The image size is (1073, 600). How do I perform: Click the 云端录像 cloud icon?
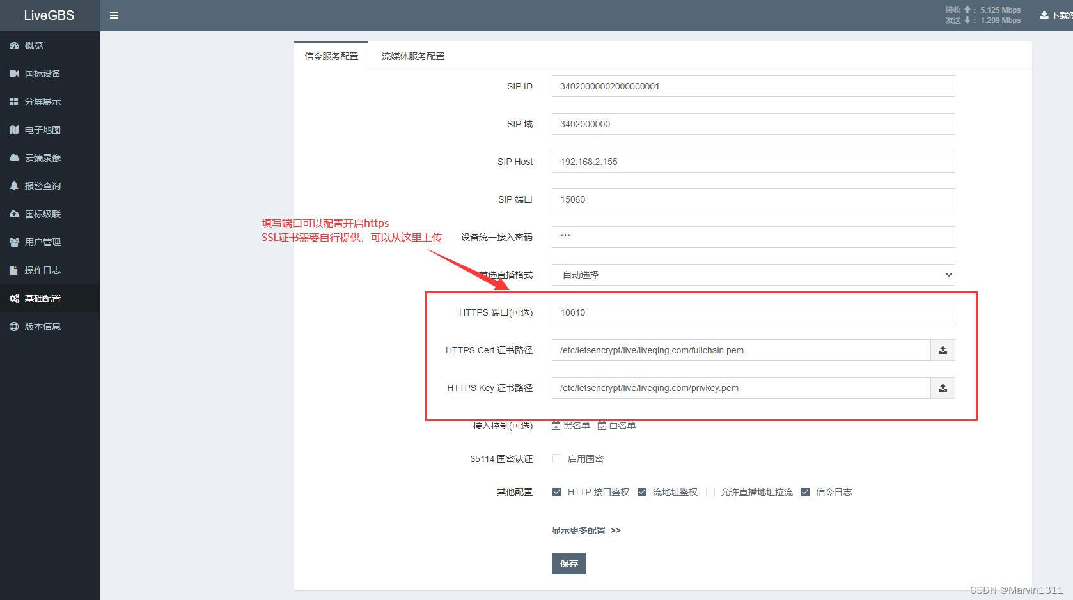tap(14, 158)
